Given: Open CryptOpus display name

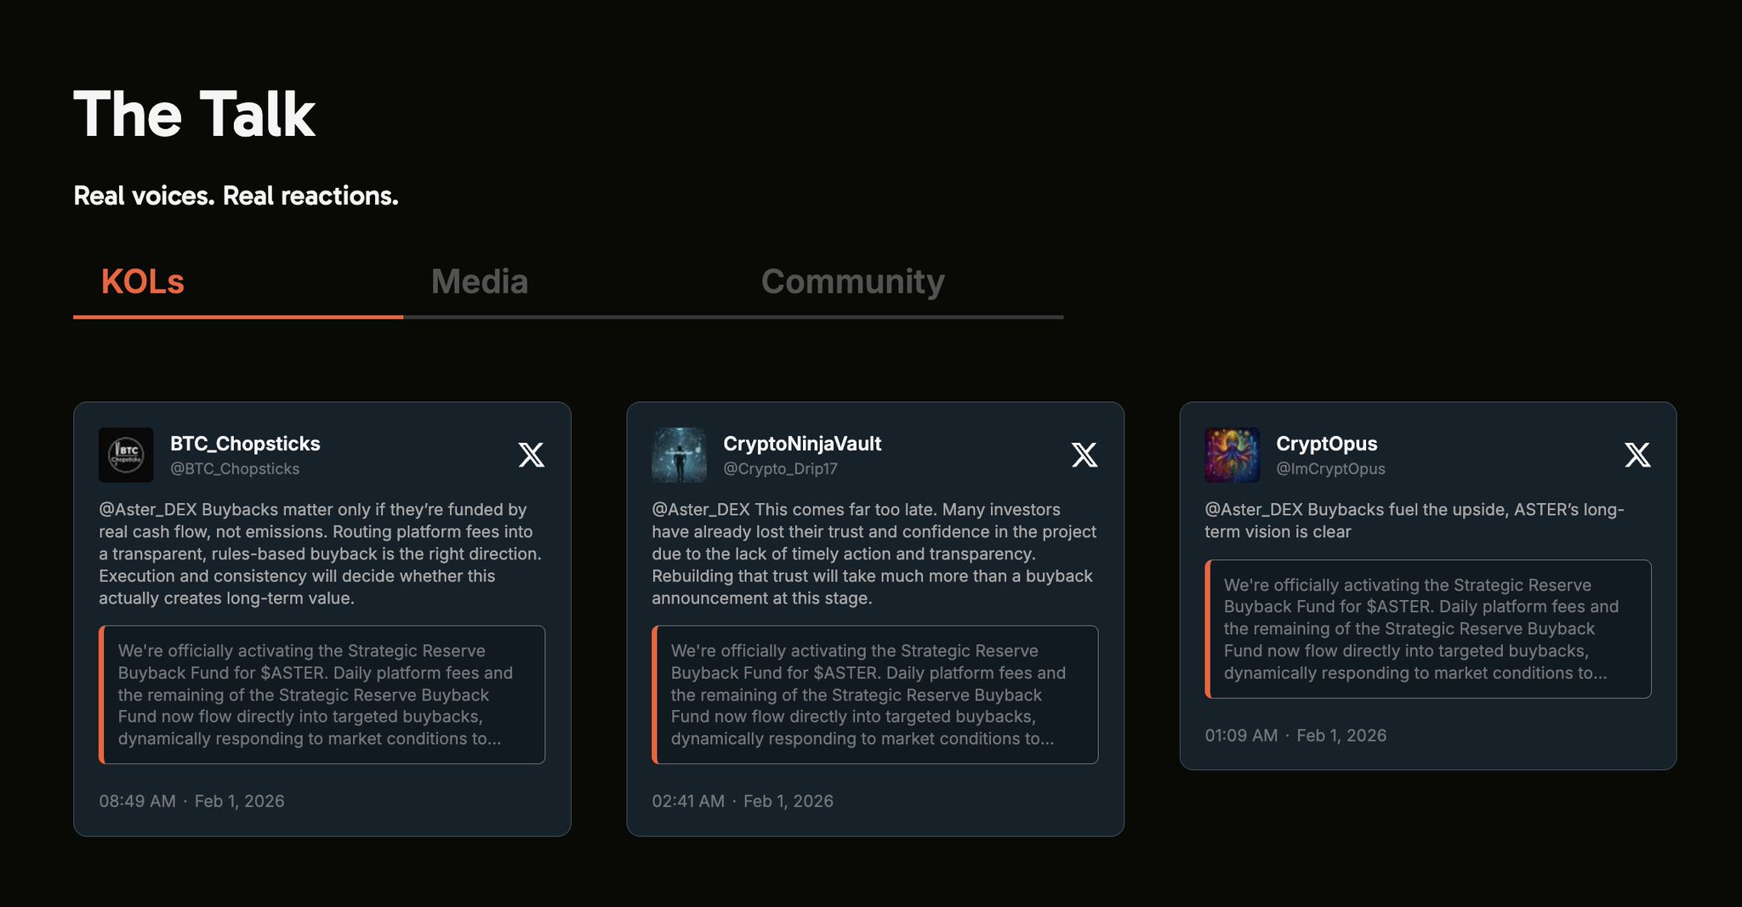Looking at the screenshot, I should tap(1326, 444).
